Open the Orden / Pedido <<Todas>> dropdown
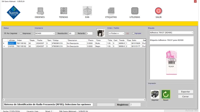The image size is (200, 112). point(116,33)
